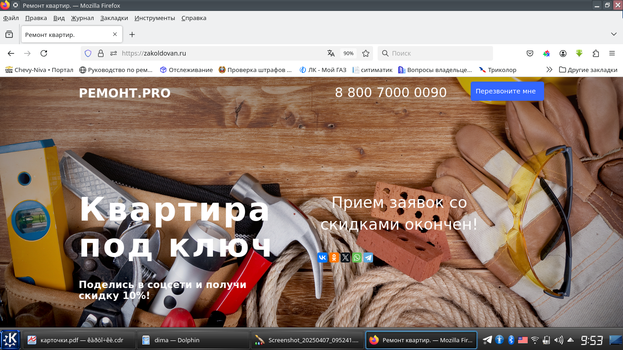
Task: Share the page via WhatsApp icon
Action: (357, 257)
